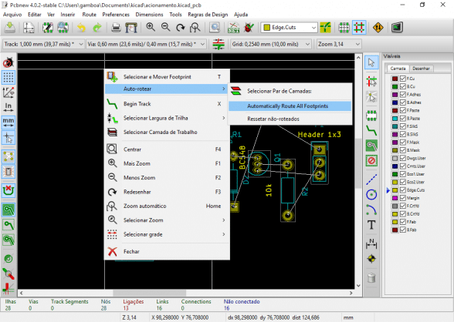Expand Selecionar Largura de Trilha submenu

click(x=167, y=118)
